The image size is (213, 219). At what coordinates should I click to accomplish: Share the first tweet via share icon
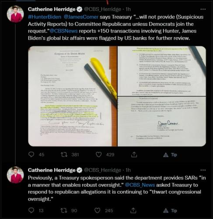(134, 154)
